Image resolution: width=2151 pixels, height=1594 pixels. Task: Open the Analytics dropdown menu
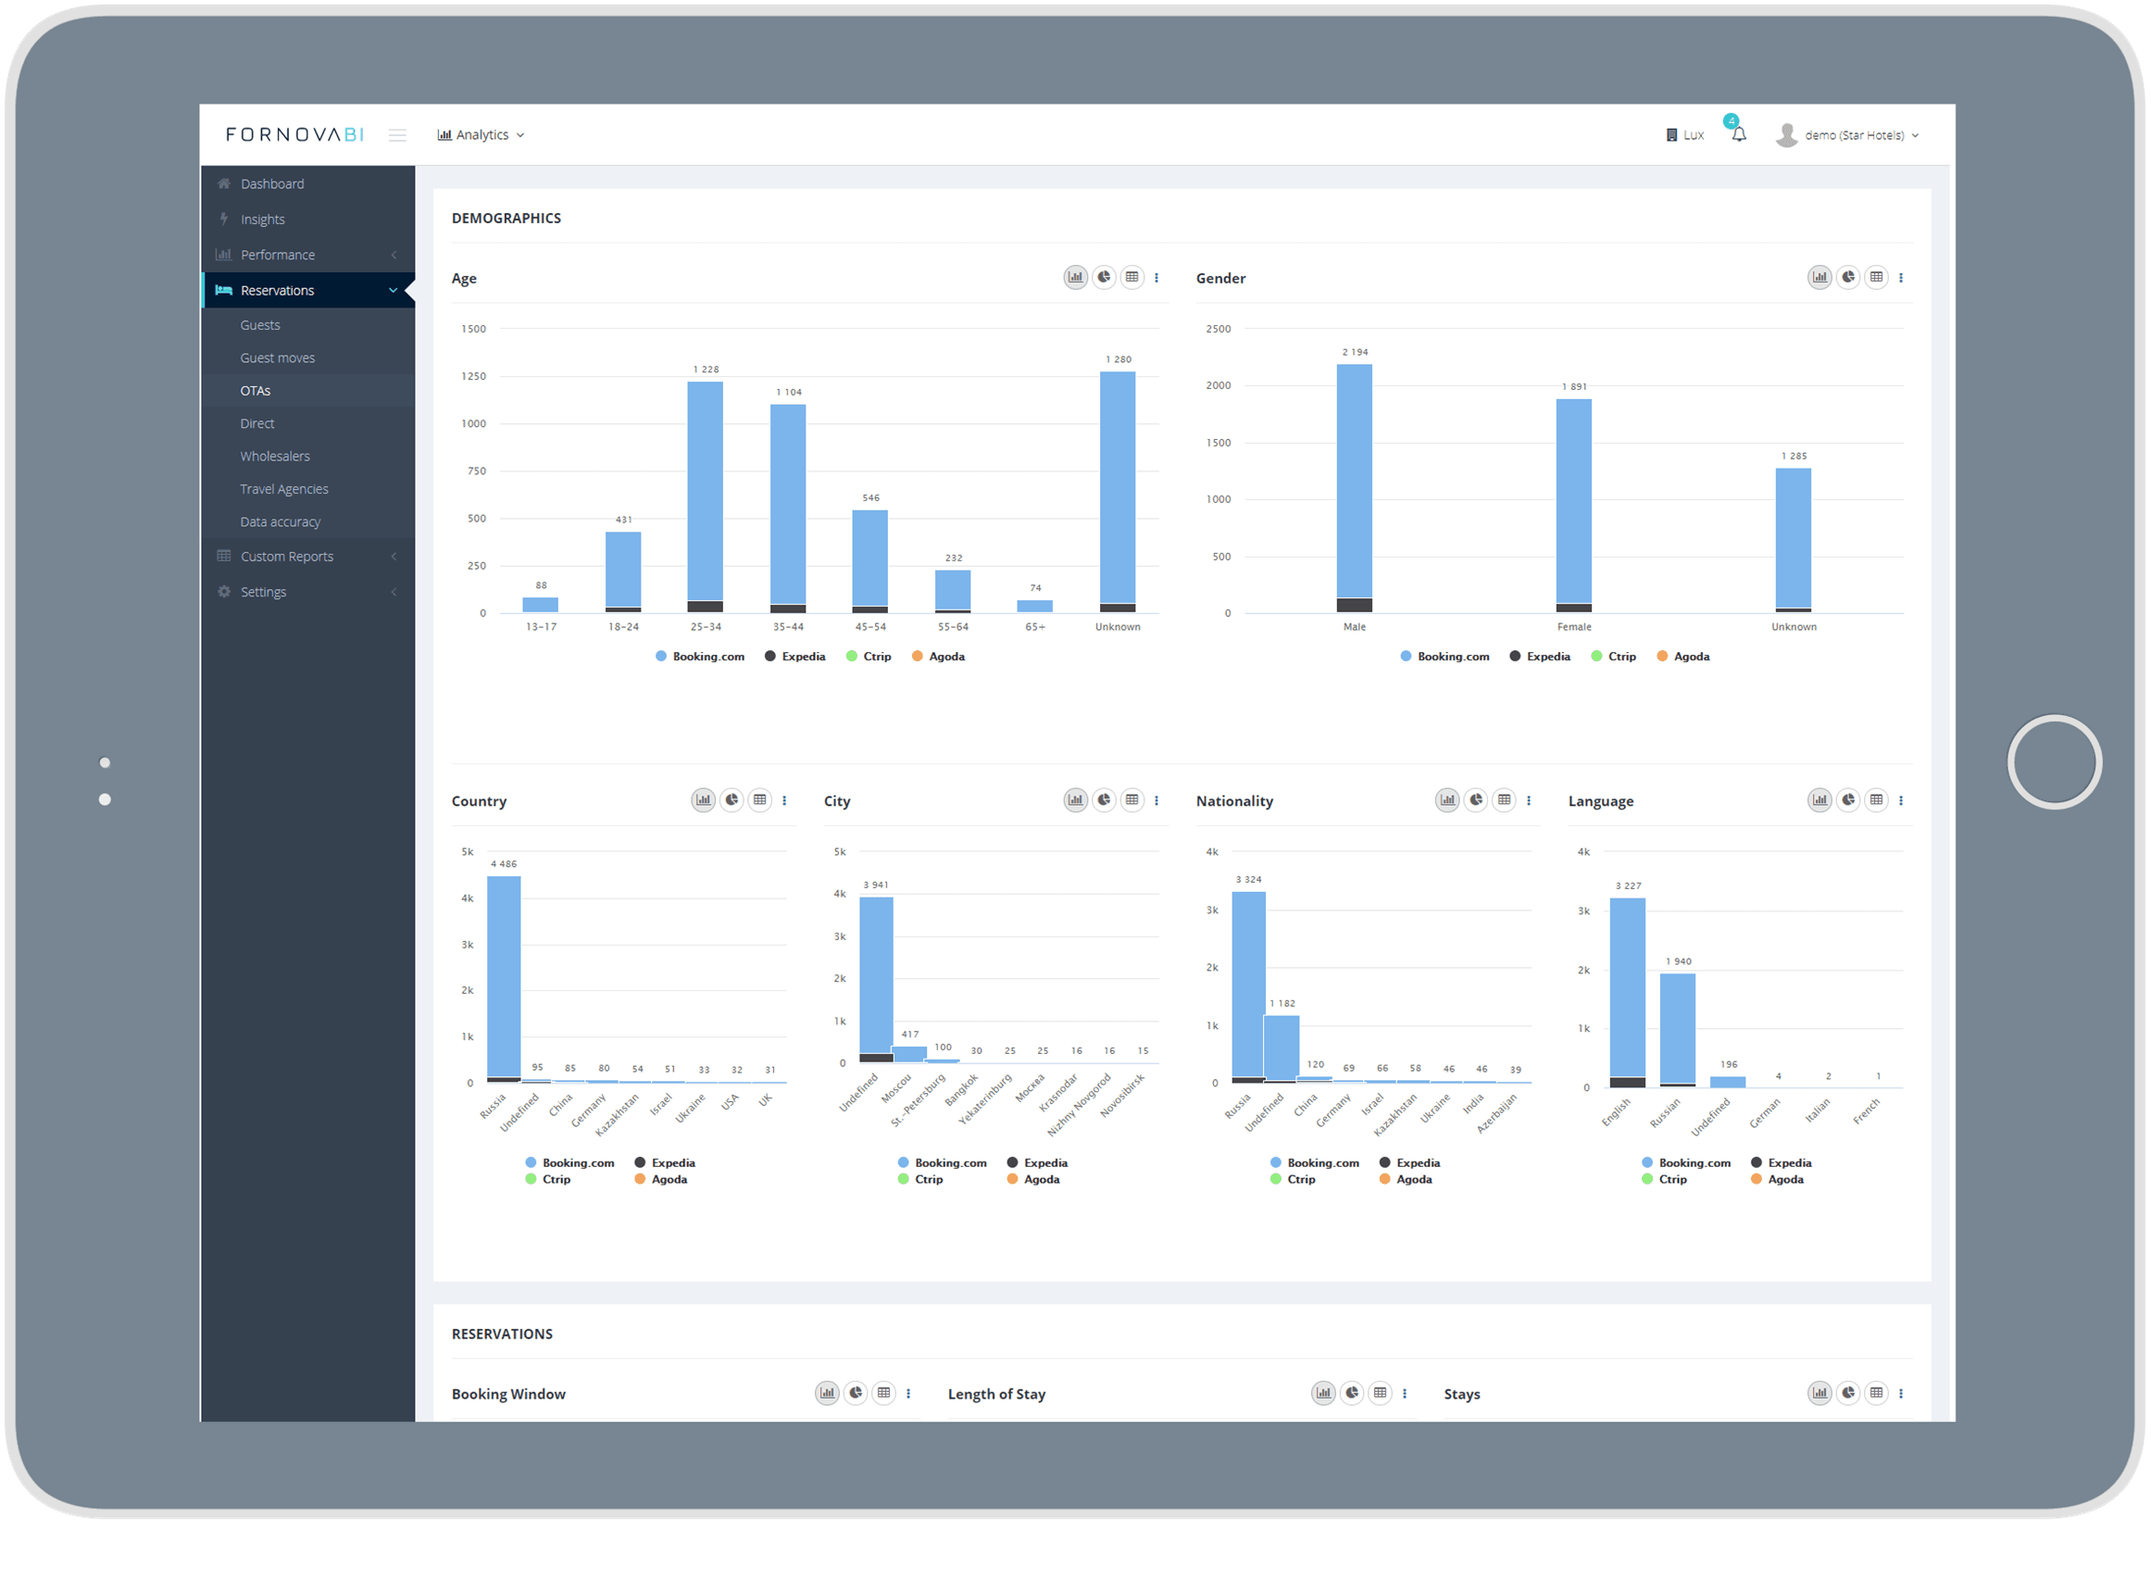481,135
